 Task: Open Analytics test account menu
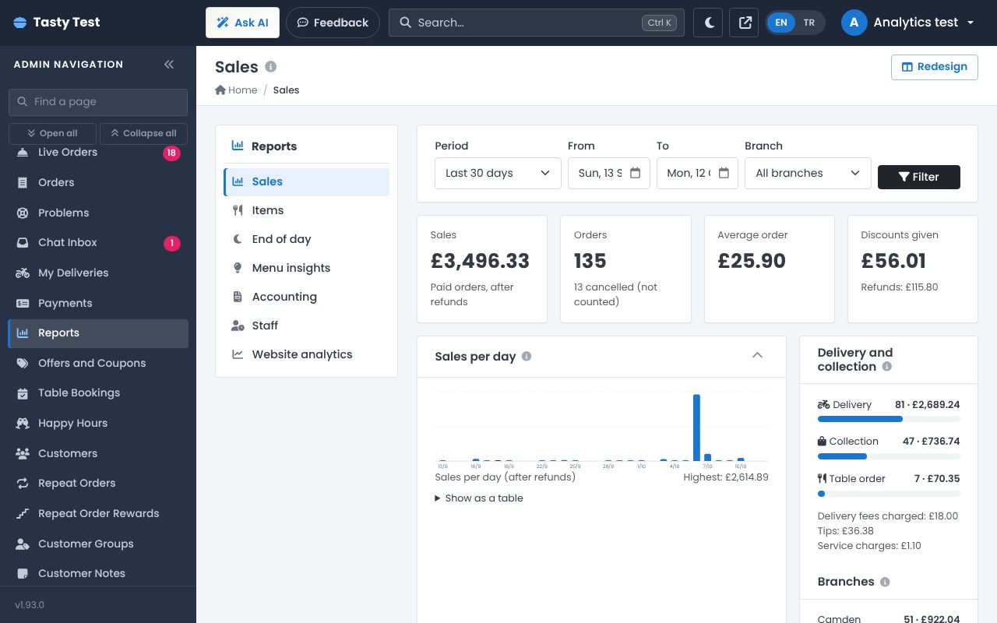(x=908, y=23)
